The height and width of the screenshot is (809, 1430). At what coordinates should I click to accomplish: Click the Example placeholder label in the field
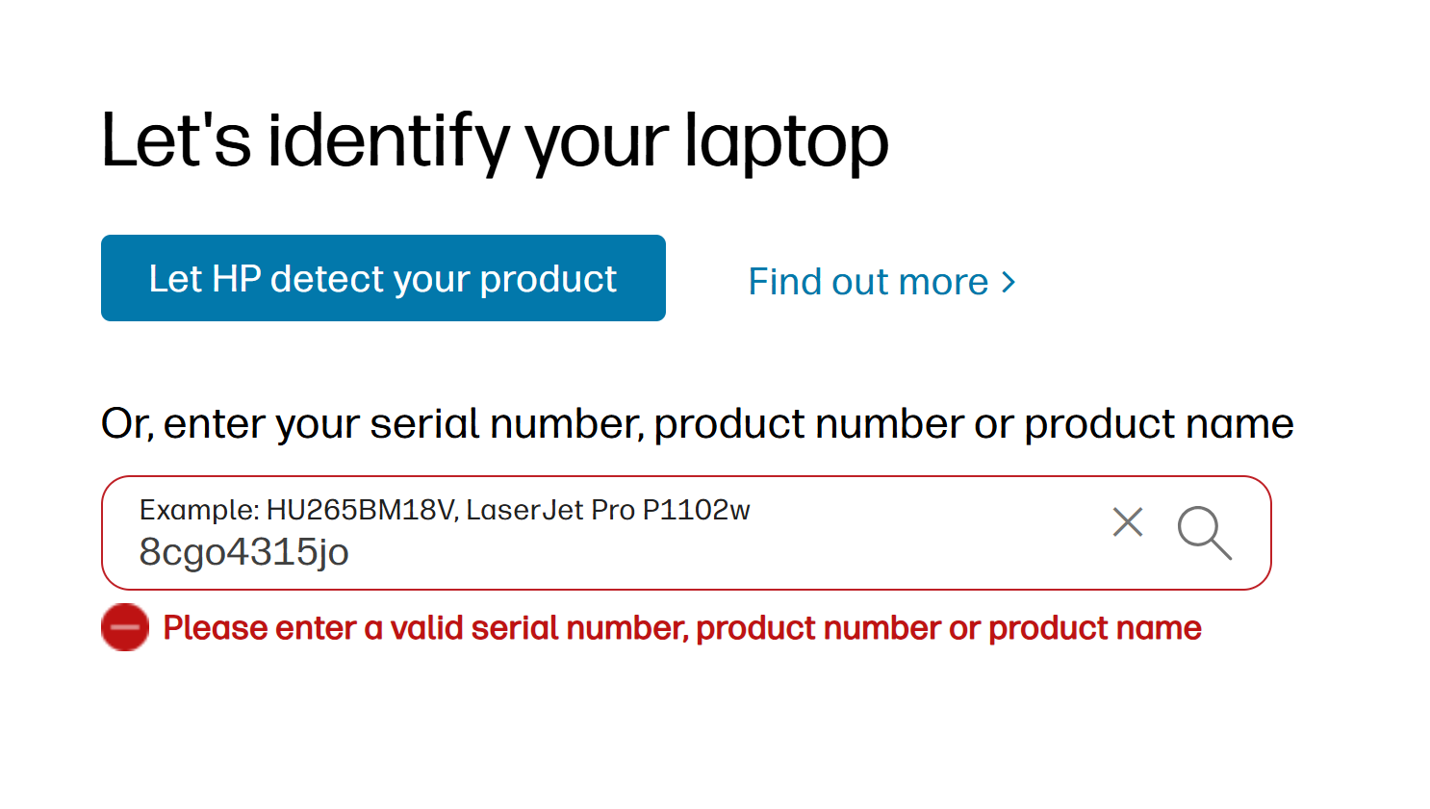point(199,510)
